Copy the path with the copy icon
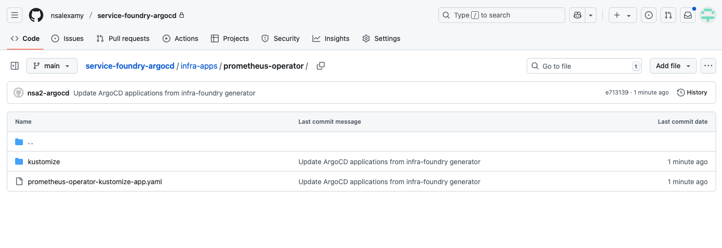The height and width of the screenshot is (248, 722). tap(321, 66)
